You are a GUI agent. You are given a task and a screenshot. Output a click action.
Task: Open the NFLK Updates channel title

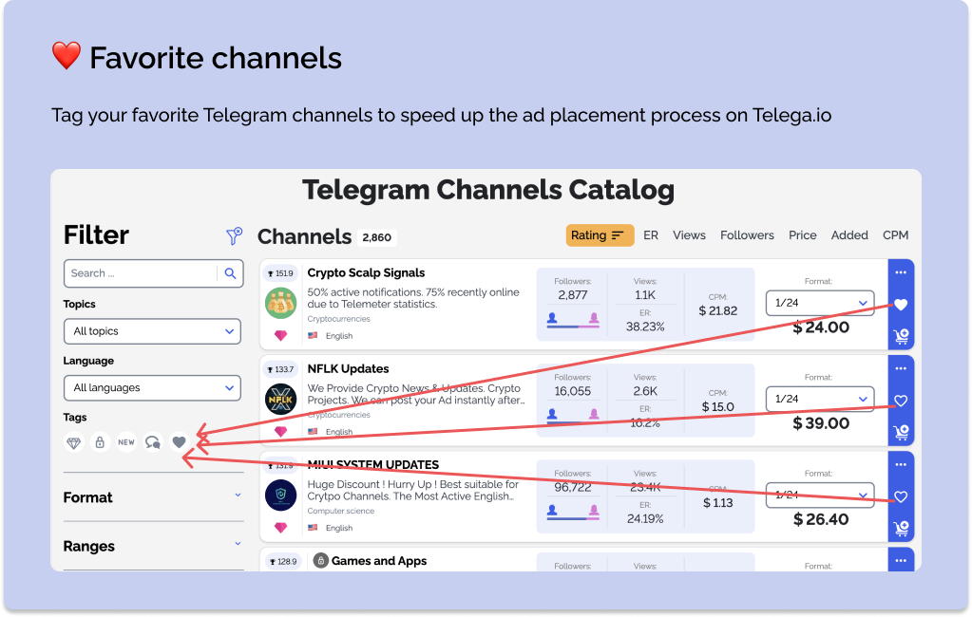(349, 369)
